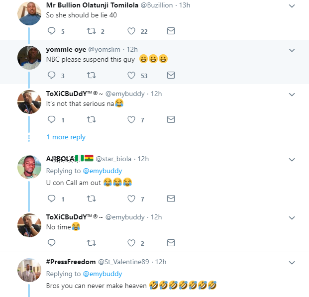Retweet AJIBOLA's "U con Call am out" tweet

pyautogui.click(x=92, y=199)
